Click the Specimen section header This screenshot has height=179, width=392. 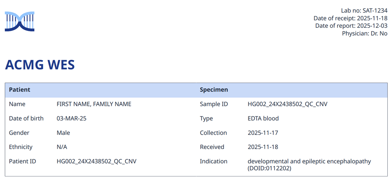tap(214, 89)
